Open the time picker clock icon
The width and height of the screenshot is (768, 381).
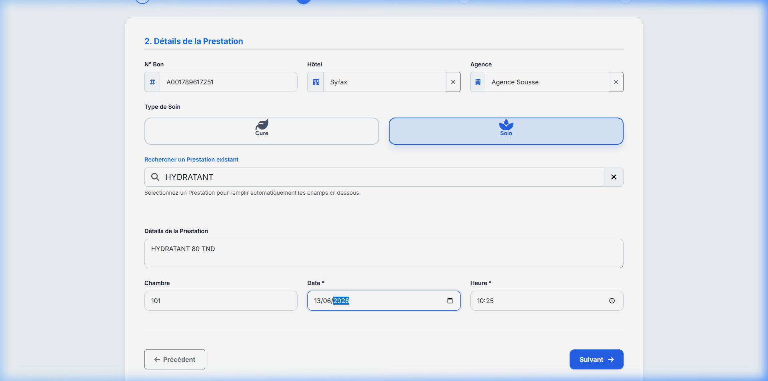click(x=612, y=301)
